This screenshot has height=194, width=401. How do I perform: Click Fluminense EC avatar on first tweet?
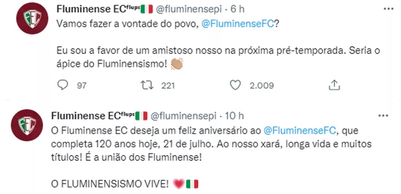[x=32, y=18]
